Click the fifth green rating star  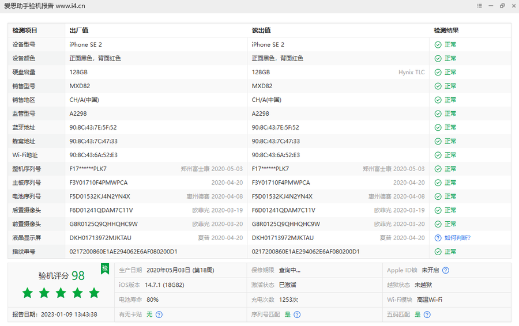pyautogui.click(x=95, y=293)
